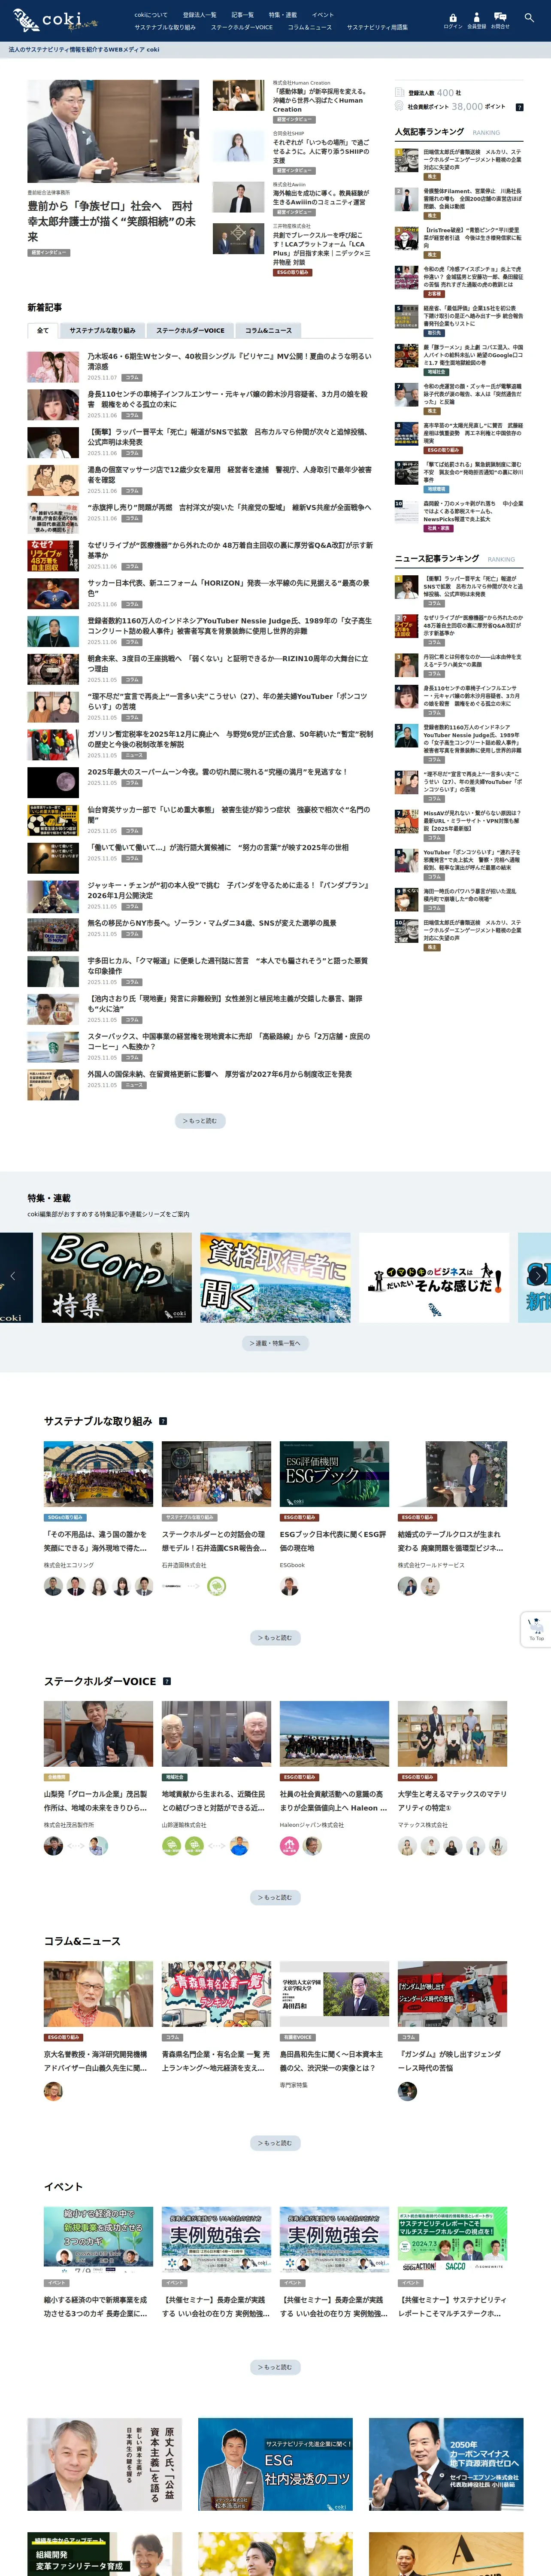
Task: Click the help icon beside 社会貢献ポイント
Action: (x=519, y=107)
